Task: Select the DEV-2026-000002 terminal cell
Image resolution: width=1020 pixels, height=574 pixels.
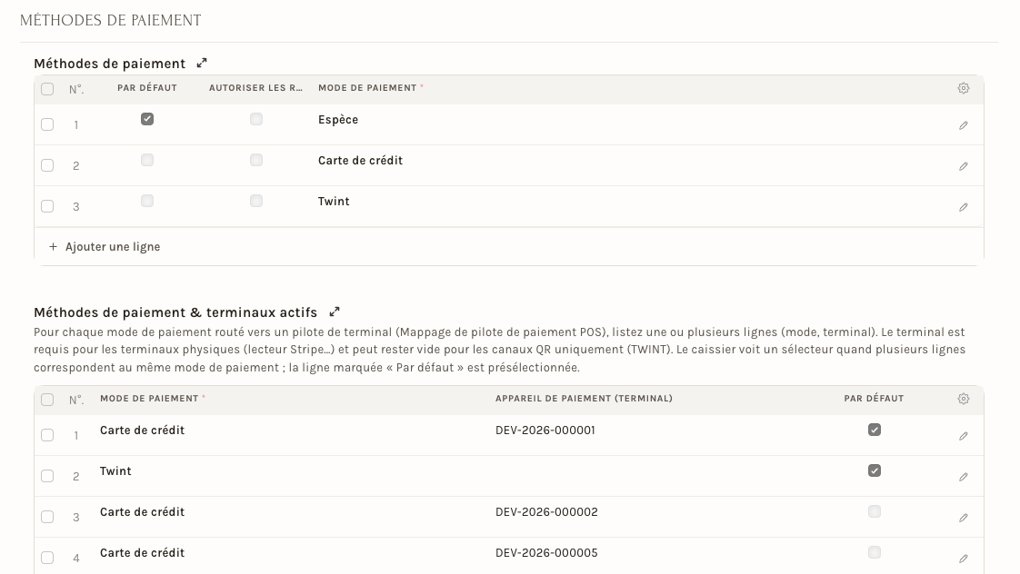Action: tap(651, 517)
